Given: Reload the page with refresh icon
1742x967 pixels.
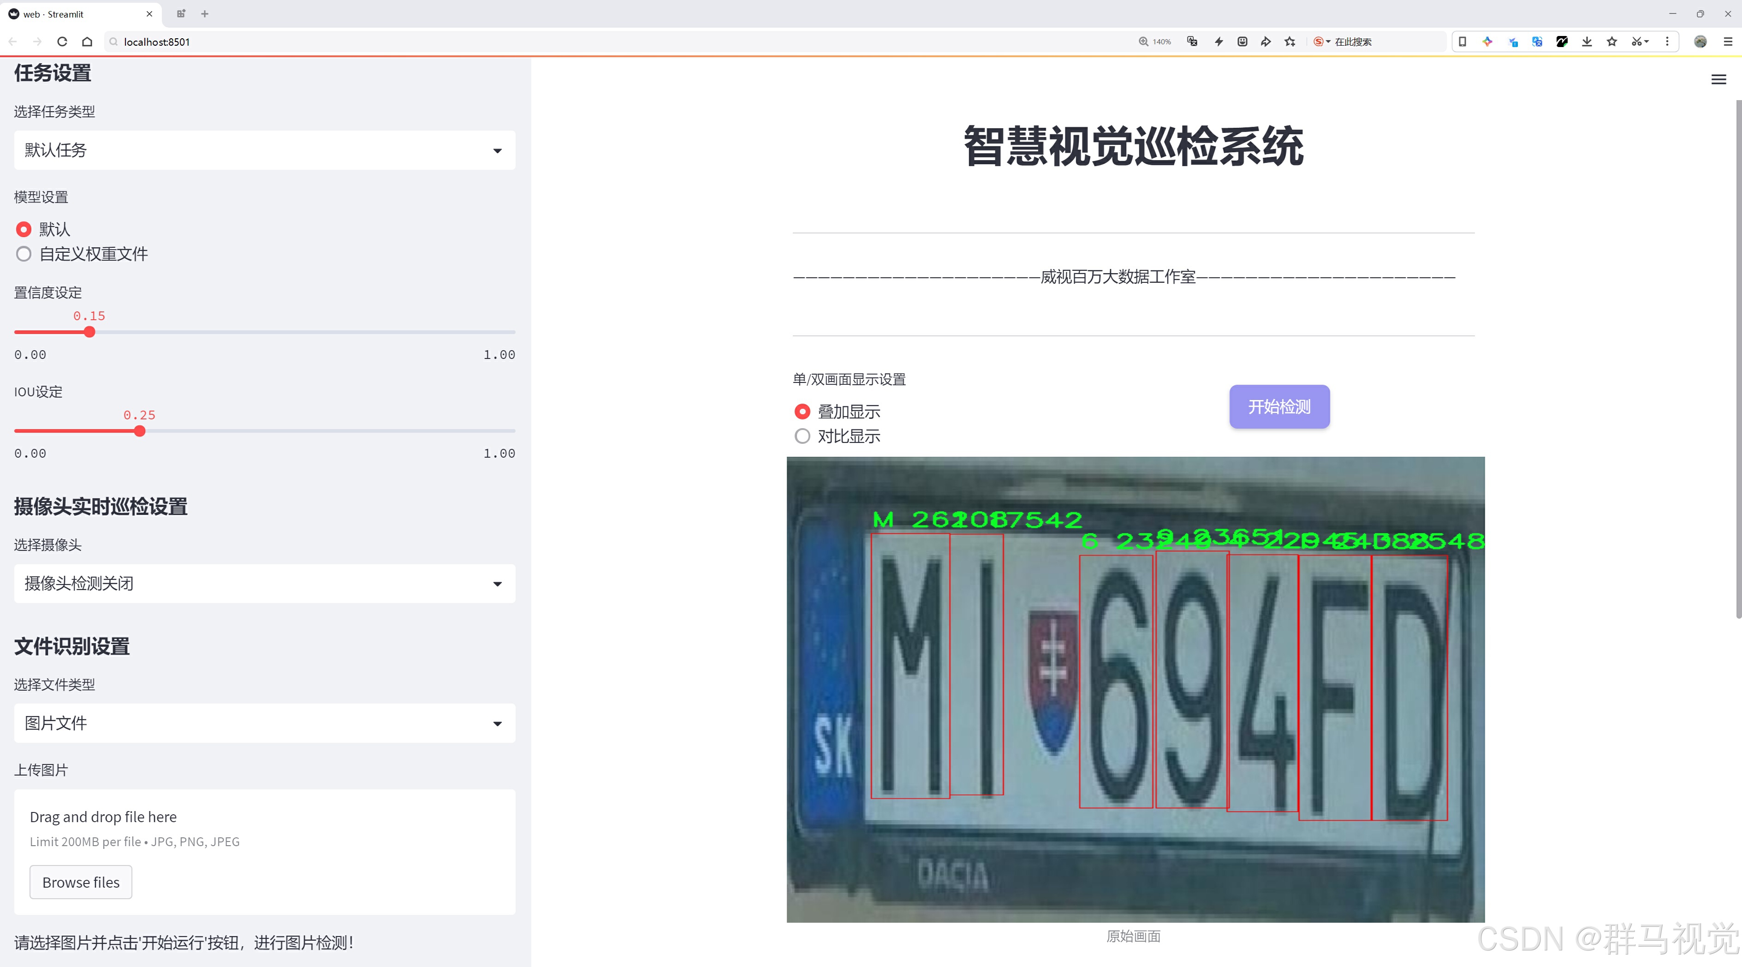Looking at the screenshot, I should 62,42.
